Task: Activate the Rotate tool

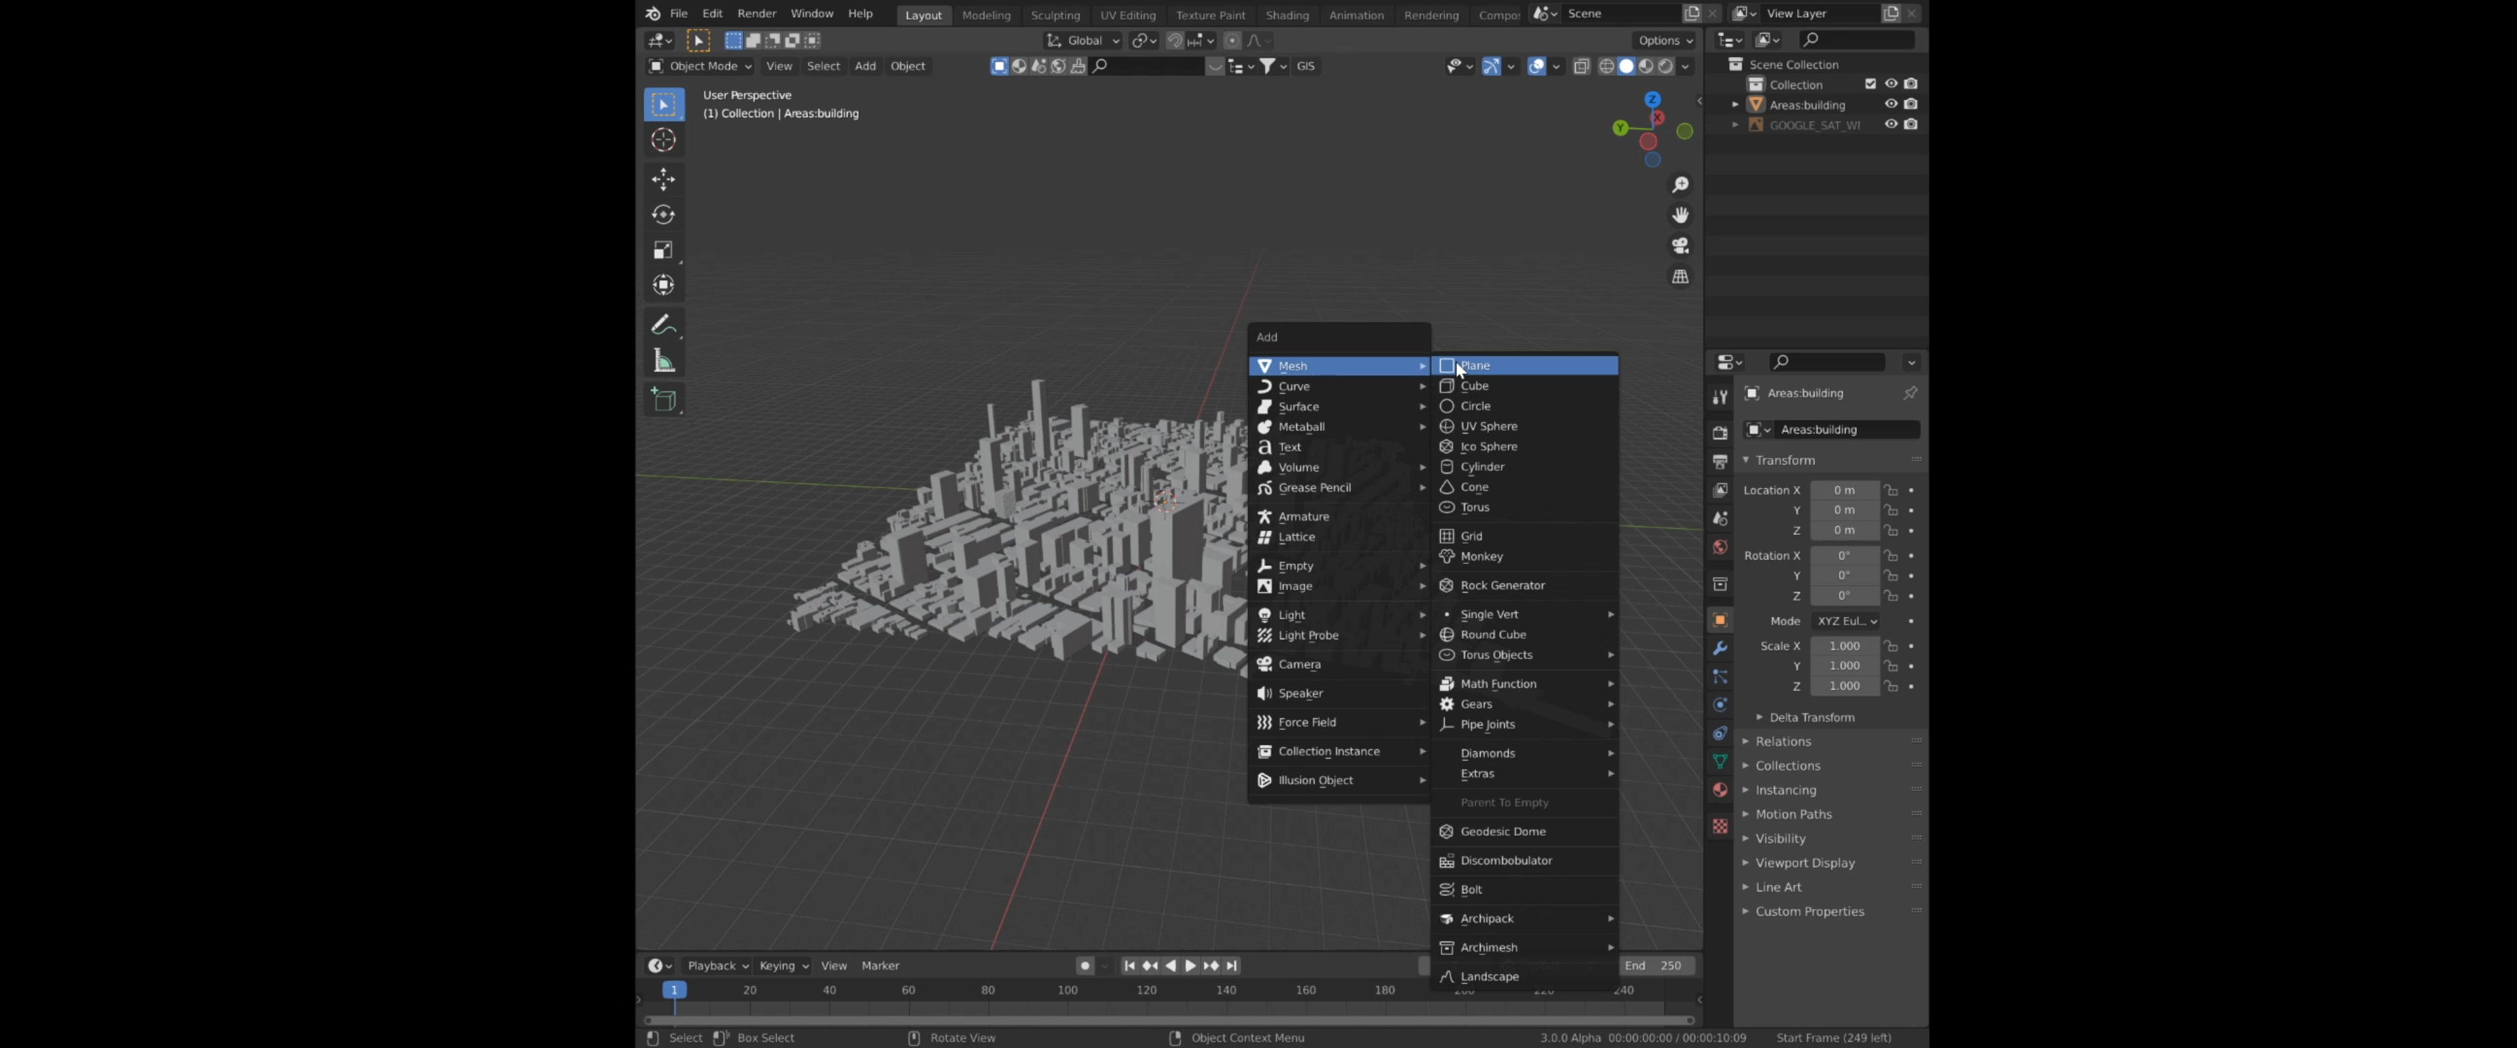Action: (x=663, y=215)
